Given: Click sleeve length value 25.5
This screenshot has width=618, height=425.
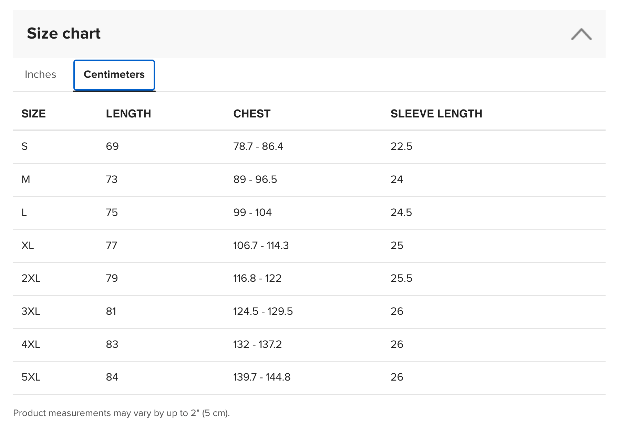Looking at the screenshot, I should coord(401,278).
